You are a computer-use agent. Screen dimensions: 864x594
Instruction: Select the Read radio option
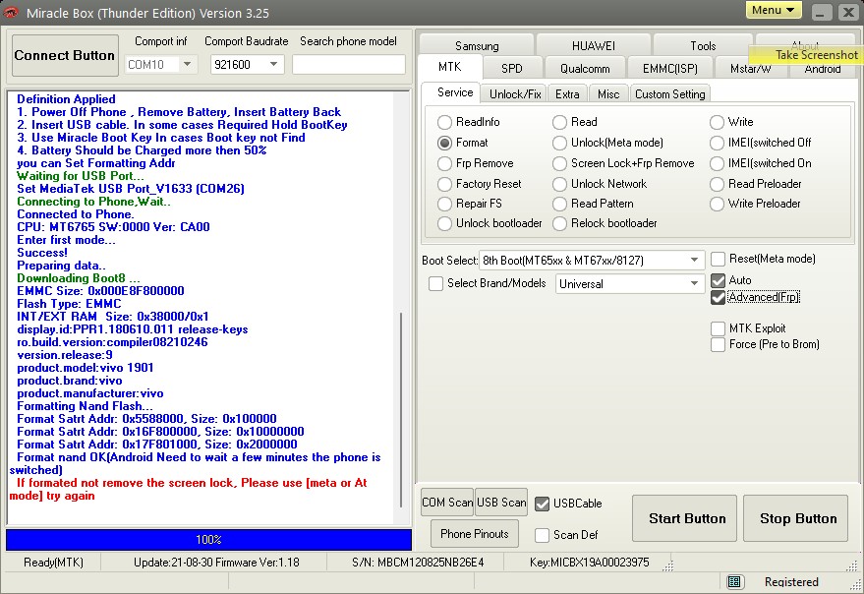[x=560, y=122]
